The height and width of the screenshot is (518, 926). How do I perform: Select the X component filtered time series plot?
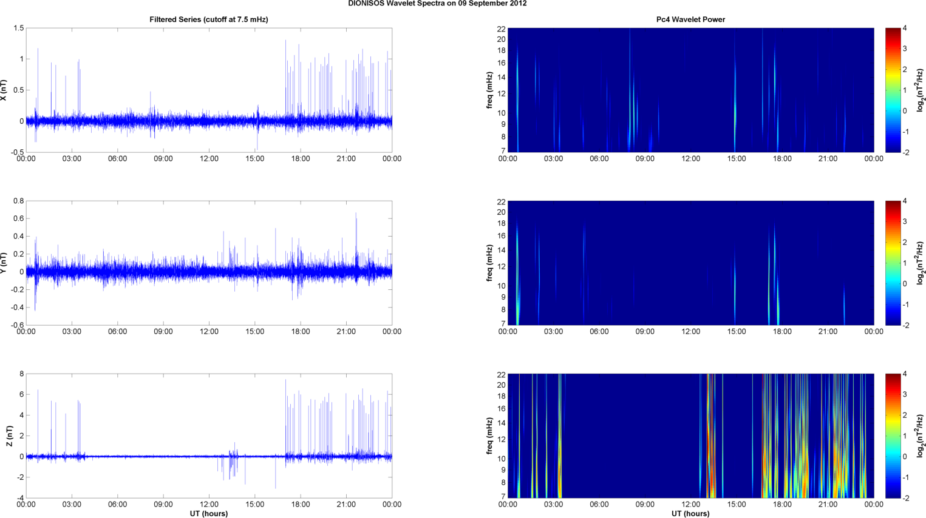click(x=209, y=90)
